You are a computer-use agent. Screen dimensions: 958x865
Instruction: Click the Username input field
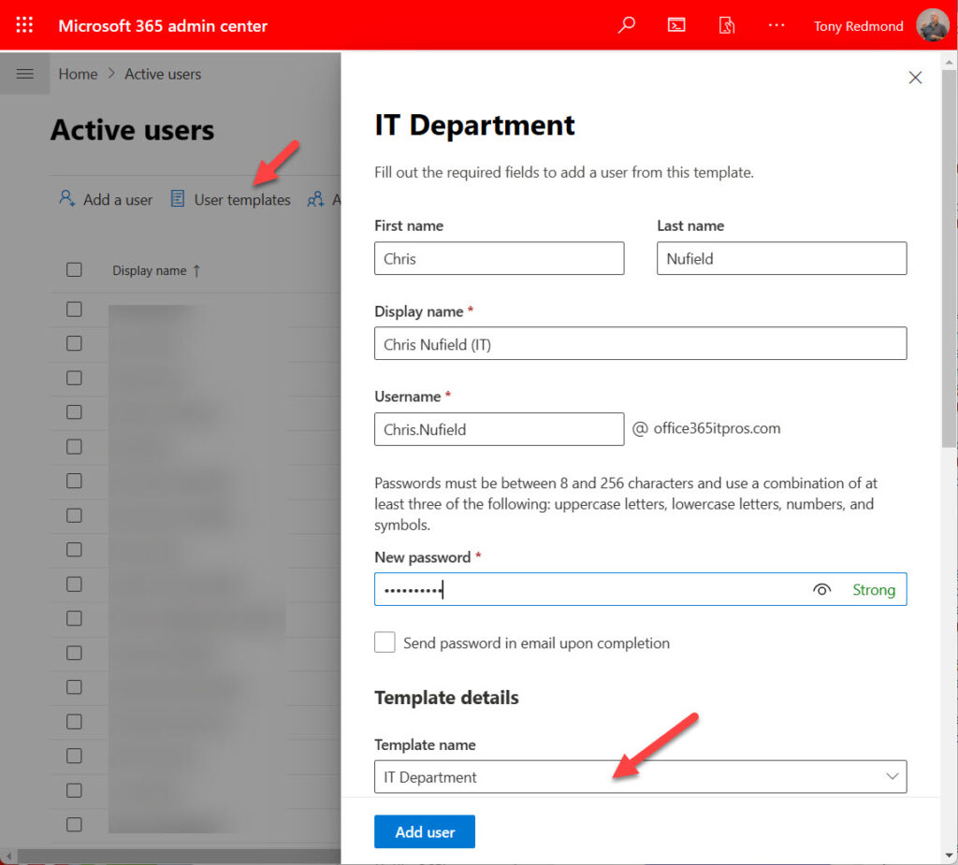click(x=500, y=429)
